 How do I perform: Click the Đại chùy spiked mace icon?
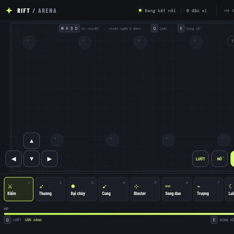click(x=73, y=186)
